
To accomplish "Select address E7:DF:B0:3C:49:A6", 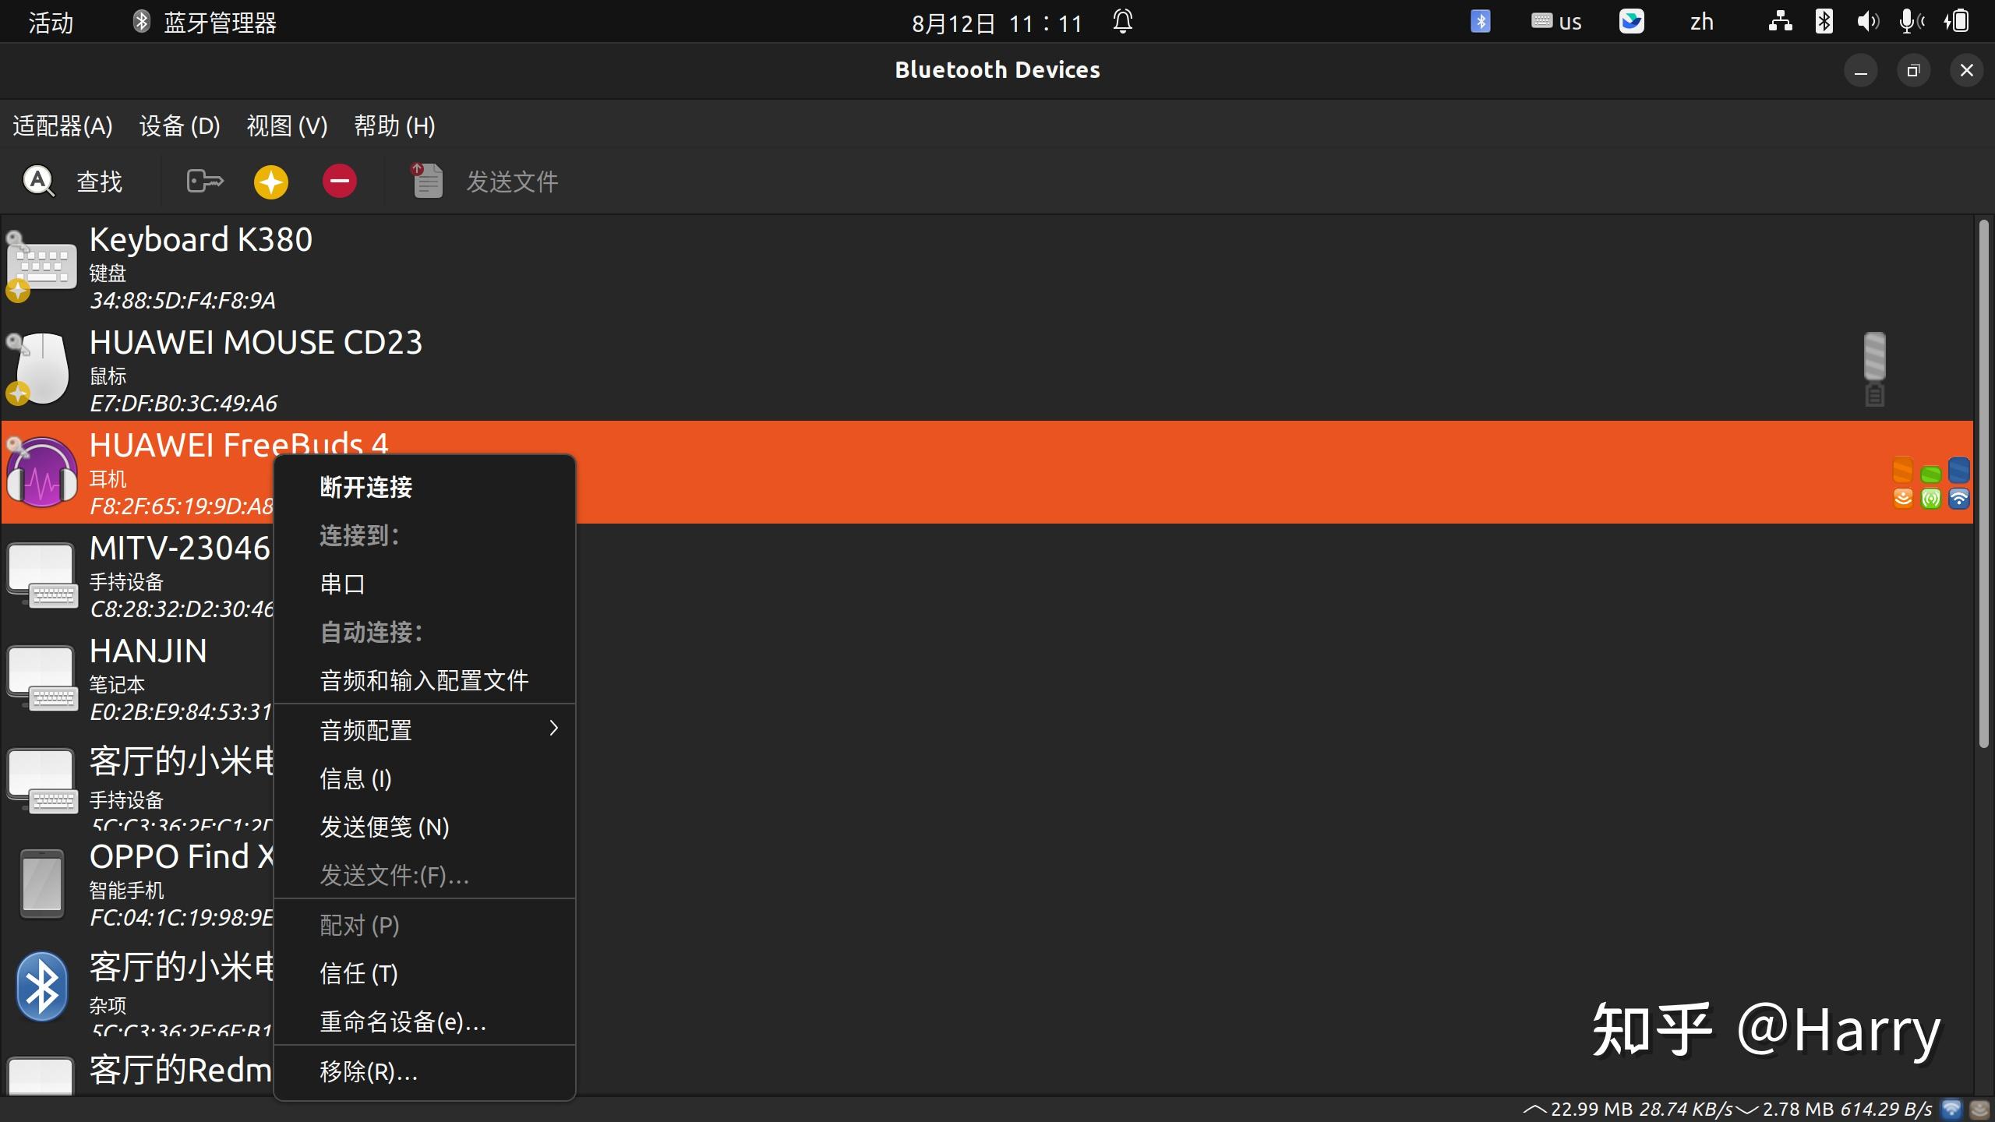I will tap(184, 404).
